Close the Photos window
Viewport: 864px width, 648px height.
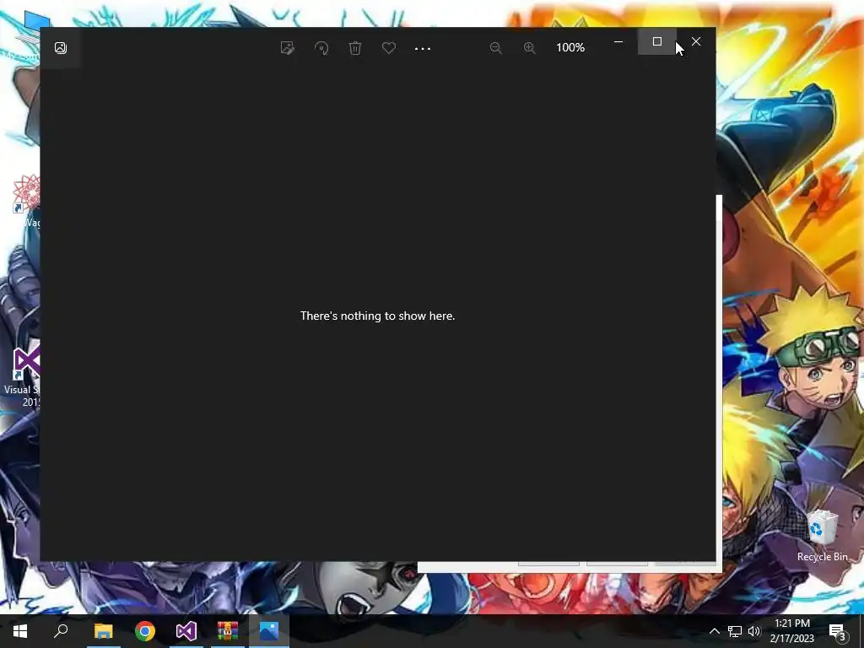(x=696, y=41)
